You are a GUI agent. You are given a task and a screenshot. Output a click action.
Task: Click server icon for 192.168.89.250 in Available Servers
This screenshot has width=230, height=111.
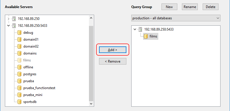pos(14,19)
